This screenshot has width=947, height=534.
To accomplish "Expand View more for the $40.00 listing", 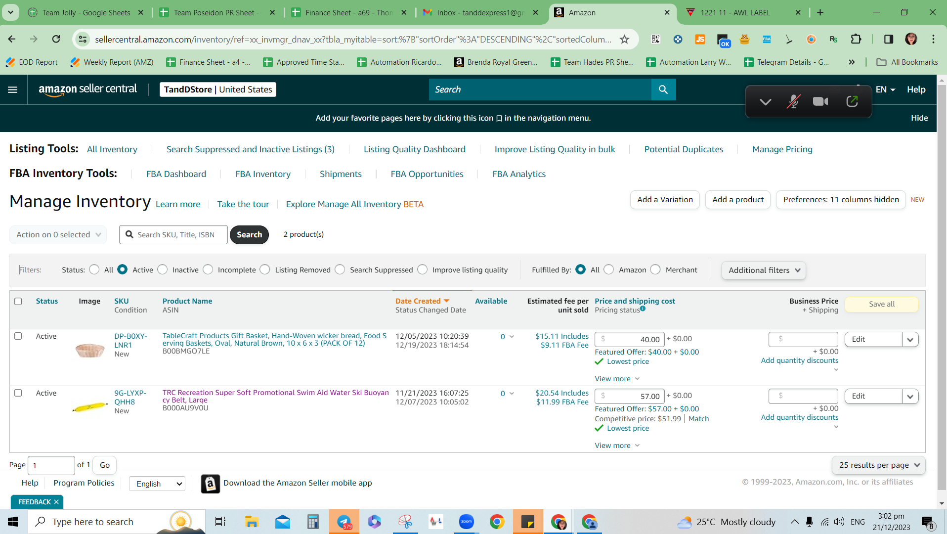I will pos(617,379).
